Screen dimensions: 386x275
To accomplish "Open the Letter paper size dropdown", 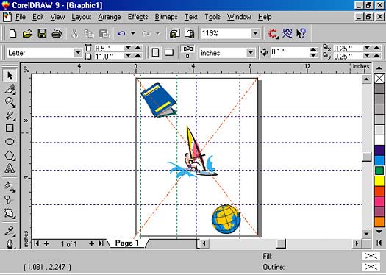I will pyautogui.click(x=78, y=52).
